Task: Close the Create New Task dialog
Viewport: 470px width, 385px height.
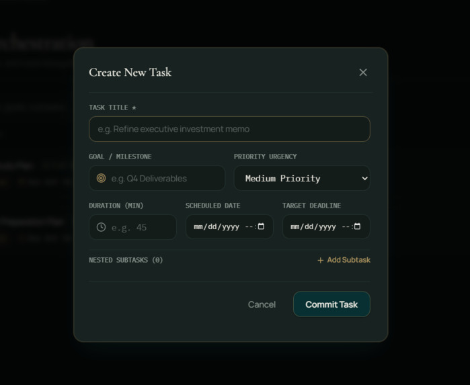Action: pos(363,73)
